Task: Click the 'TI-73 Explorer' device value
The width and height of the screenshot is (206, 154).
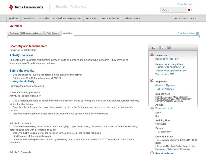Action: click(163, 132)
